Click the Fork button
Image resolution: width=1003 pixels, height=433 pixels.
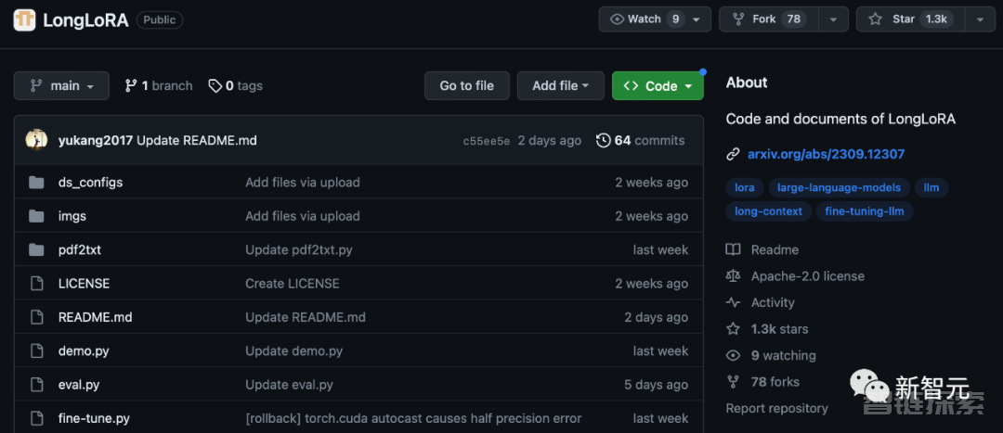pyautogui.click(x=768, y=19)
